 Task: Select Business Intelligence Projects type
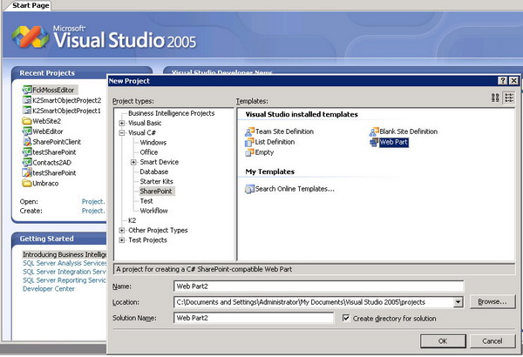pos(171,113)
